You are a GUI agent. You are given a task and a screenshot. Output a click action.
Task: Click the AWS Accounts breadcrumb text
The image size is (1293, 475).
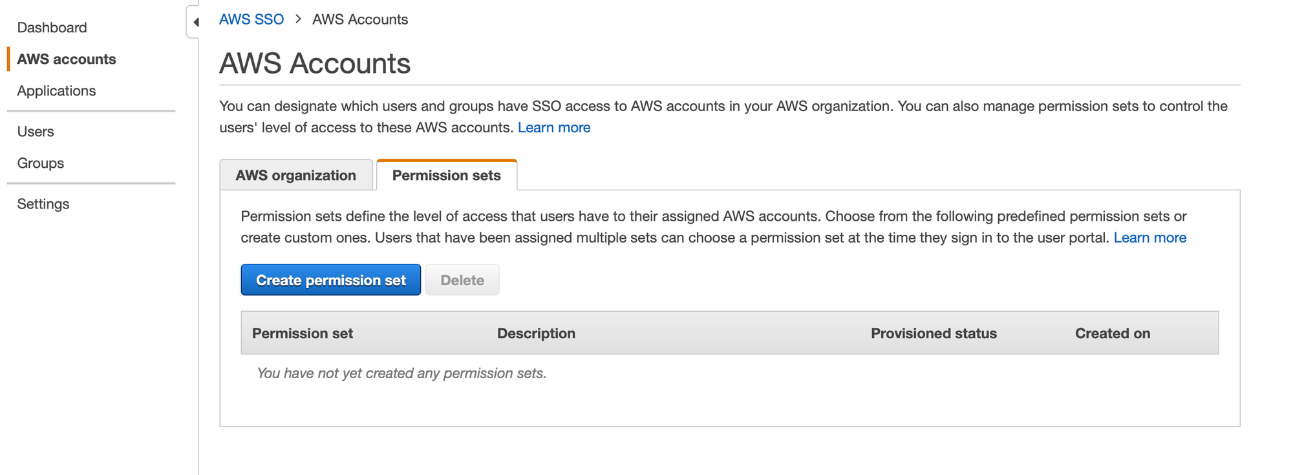[x=360, y=19]
